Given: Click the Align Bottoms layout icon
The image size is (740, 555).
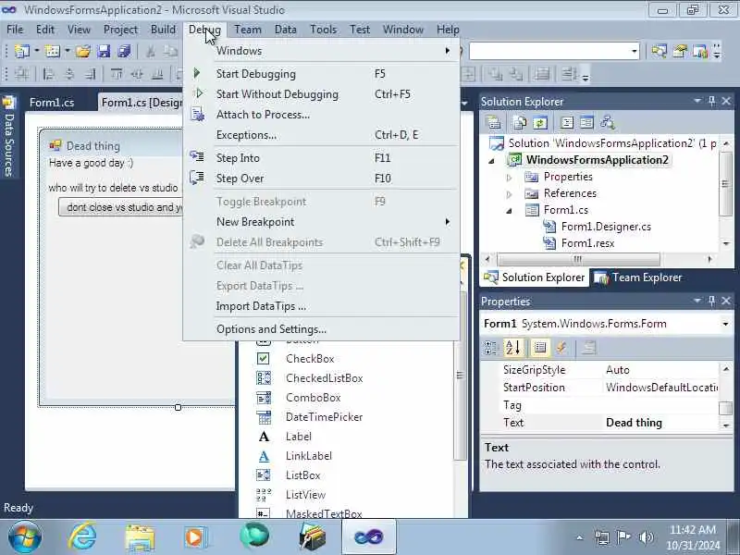Looking at the screenshot, I should [157, 74].
